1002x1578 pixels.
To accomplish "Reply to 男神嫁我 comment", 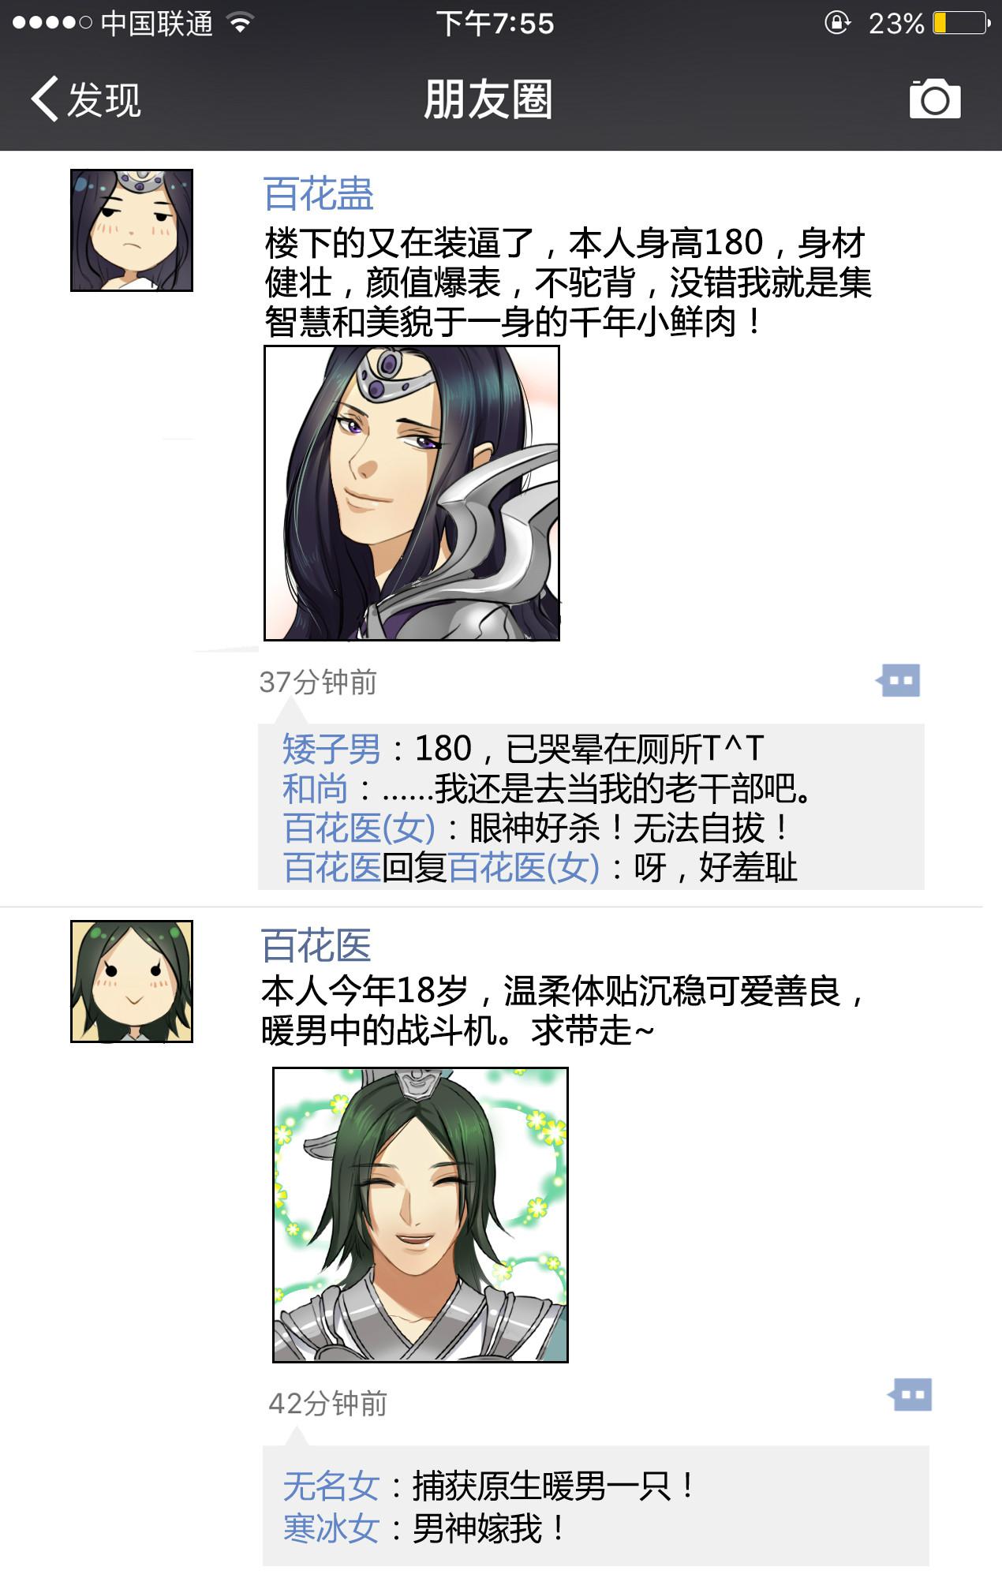I will point(489,1528).
